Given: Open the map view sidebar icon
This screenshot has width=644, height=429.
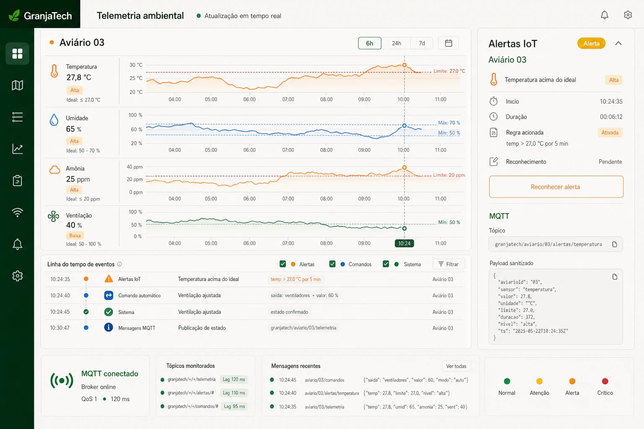Looking at the screenshot, I should pos(17,85).
